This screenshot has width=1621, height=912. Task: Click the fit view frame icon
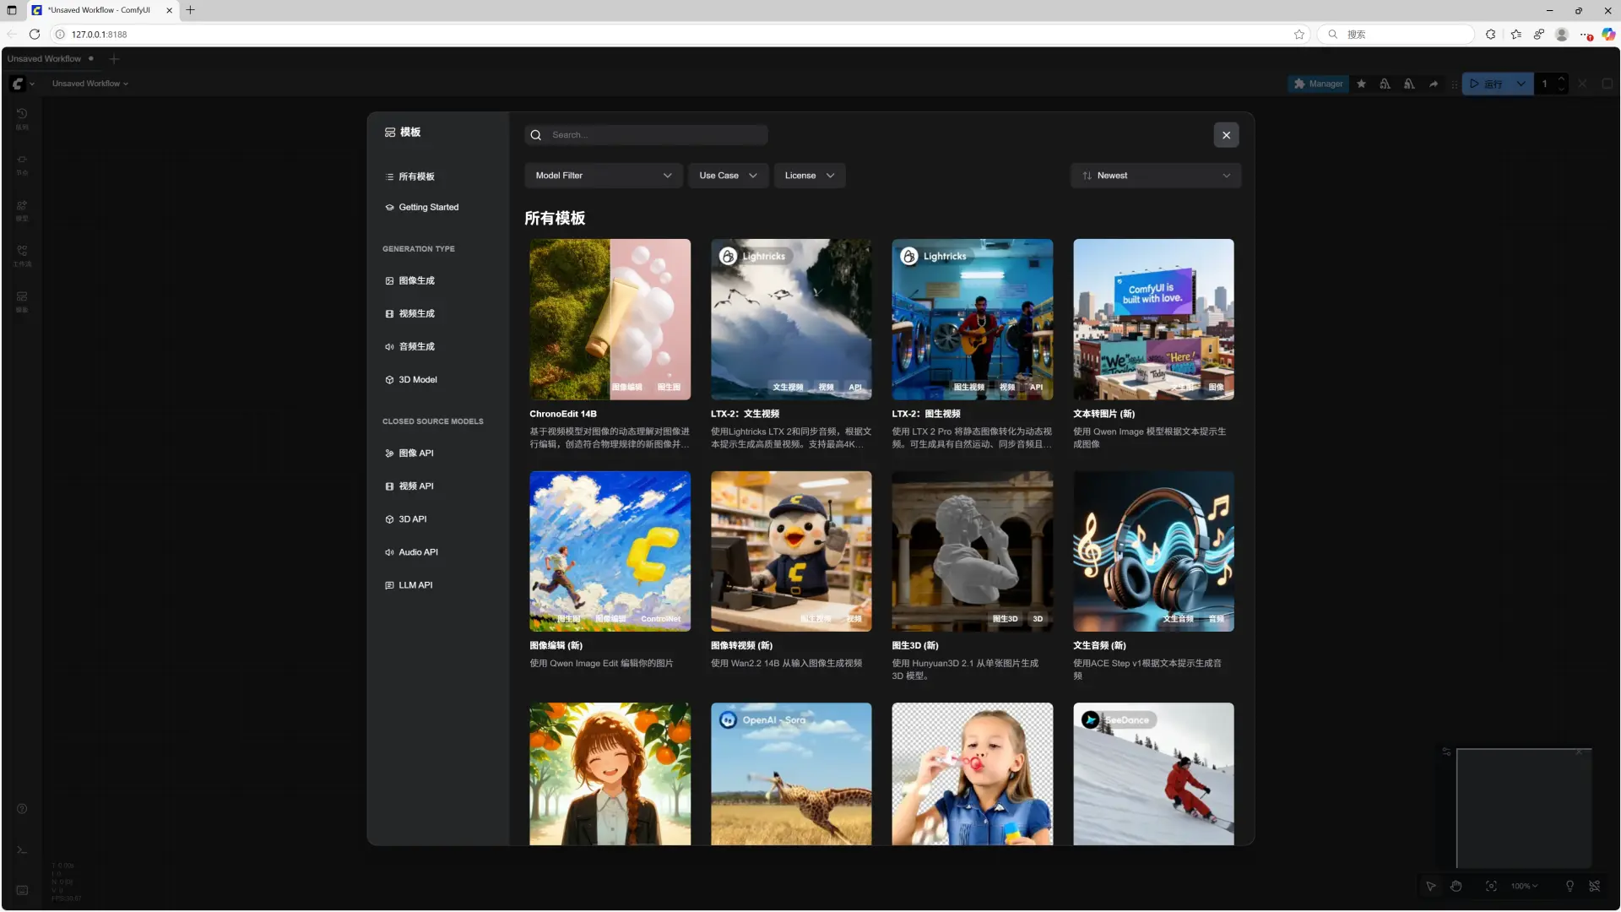pos(1491,886)
